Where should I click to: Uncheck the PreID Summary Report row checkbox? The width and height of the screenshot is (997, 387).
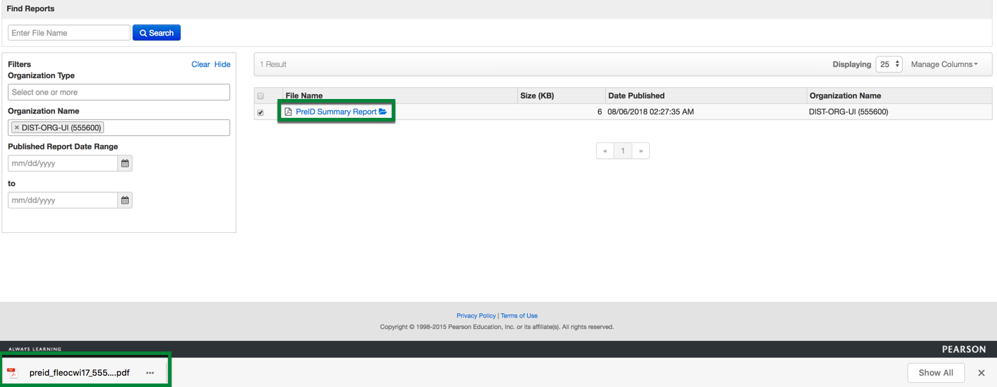[261, 112]
